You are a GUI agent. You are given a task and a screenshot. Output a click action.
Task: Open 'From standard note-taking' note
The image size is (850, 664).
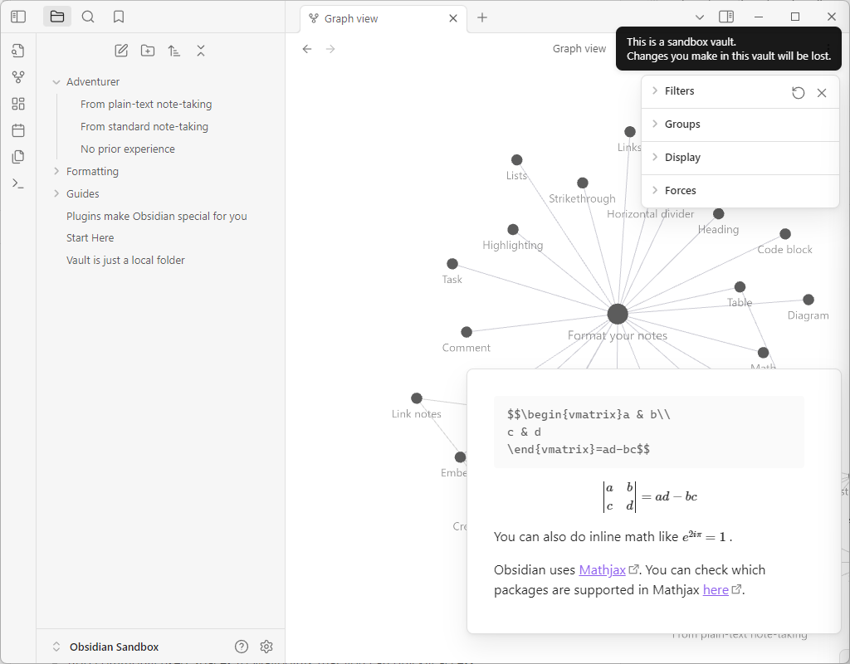point(144,126)
